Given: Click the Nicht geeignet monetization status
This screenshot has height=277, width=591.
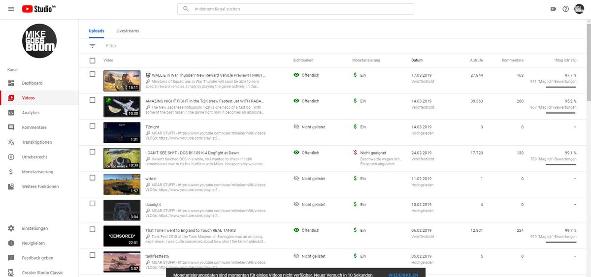Looking at the screenshot, I should tap(373, 153).
